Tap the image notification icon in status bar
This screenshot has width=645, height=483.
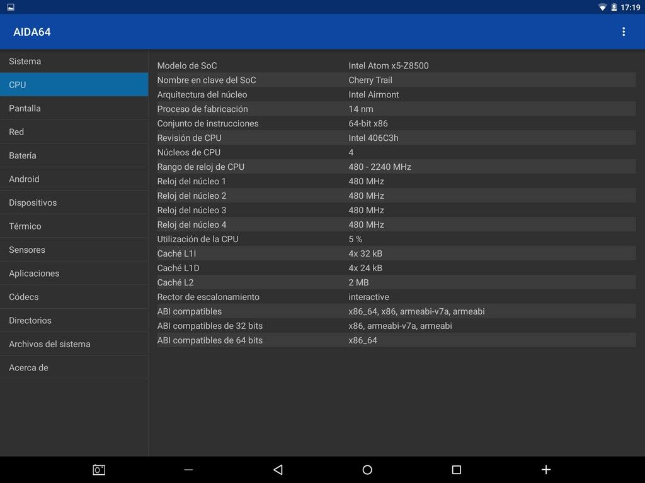pyautogui.click(x=11, y=7)
